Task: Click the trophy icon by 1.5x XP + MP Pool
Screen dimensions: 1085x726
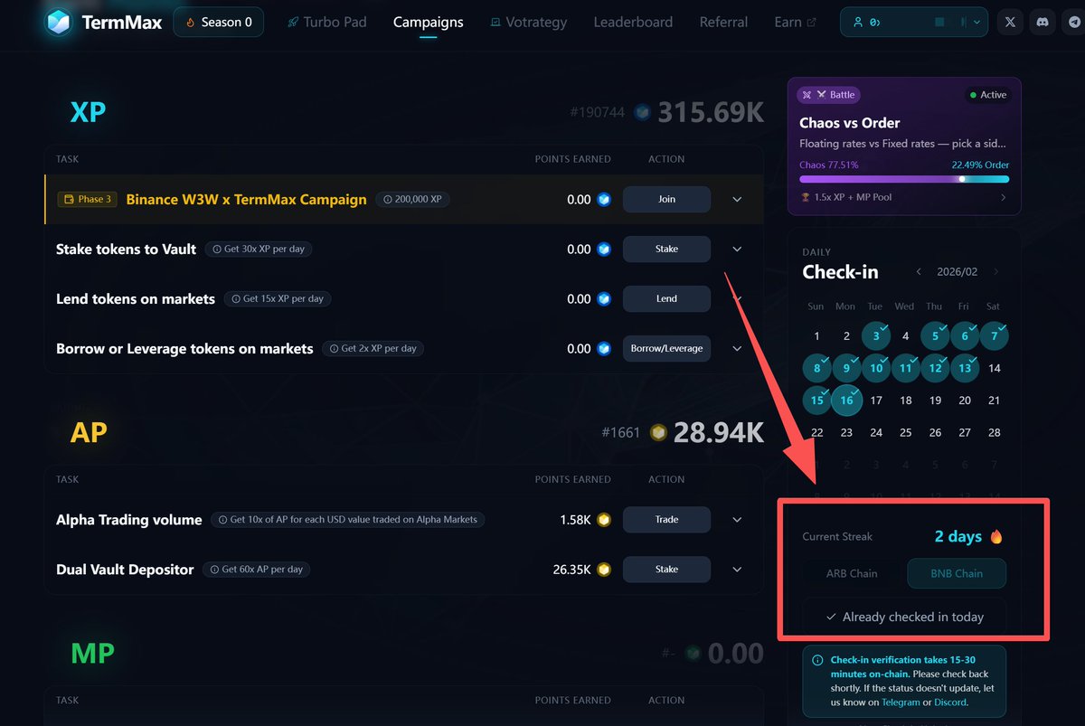Action: click(x=806, y=197)
